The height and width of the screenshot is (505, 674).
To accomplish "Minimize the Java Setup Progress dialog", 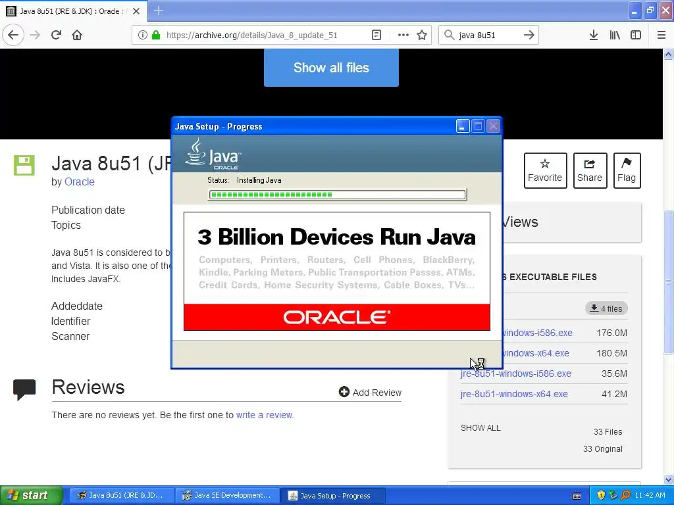I will tap(463, 126).
